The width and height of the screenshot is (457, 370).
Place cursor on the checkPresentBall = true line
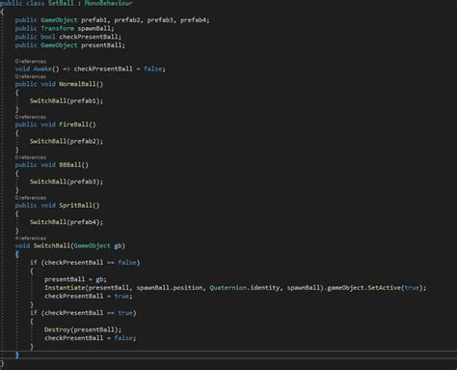pyautogui.click(x=89, y=296)
